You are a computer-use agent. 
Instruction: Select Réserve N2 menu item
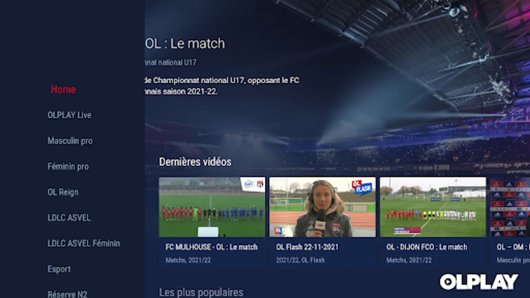pyautogui.click(x=67, y=294)
